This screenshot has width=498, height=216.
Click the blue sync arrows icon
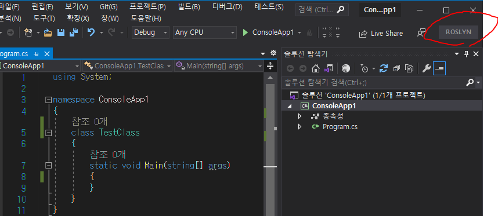[384, 68]
